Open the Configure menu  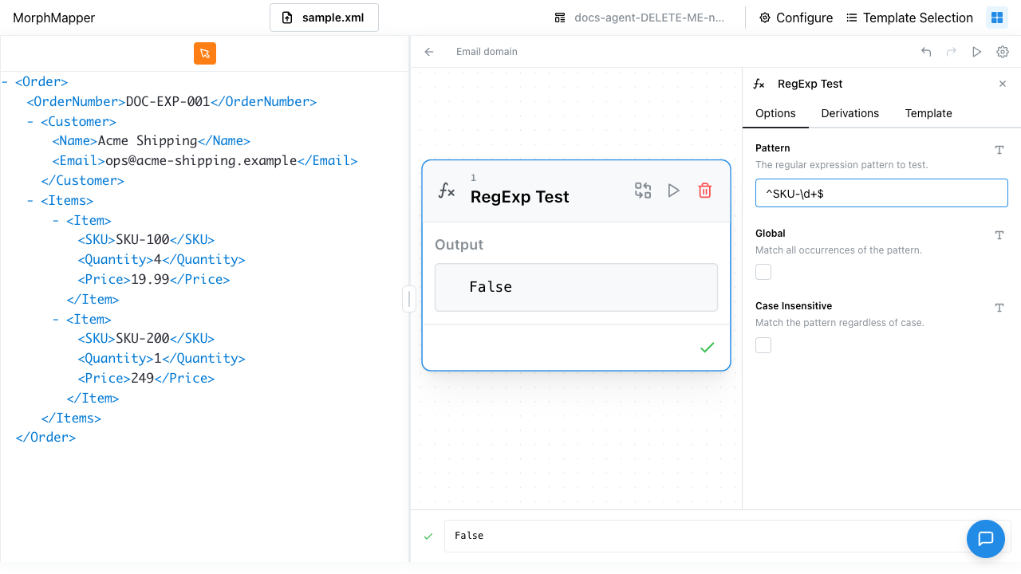(x=796, y=18)
